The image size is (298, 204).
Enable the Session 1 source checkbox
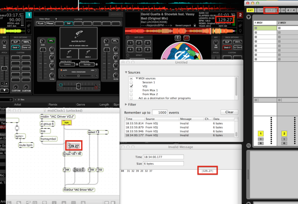point(131,82)
